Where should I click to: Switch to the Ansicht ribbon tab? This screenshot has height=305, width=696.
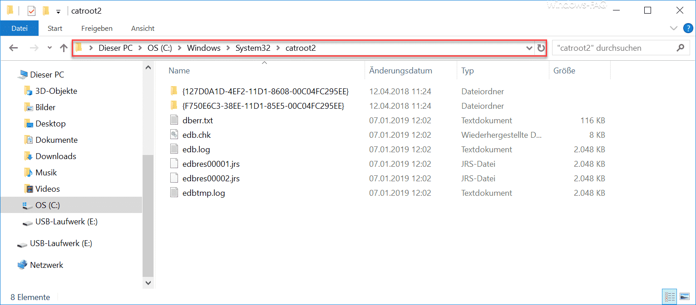tap(143, 28)
